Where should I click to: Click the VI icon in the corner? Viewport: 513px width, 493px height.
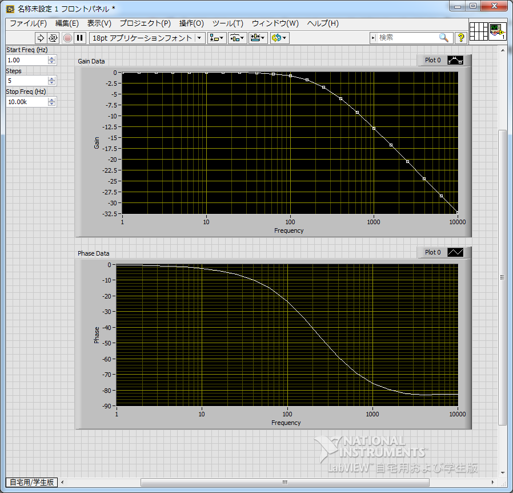tap(498, 31)
